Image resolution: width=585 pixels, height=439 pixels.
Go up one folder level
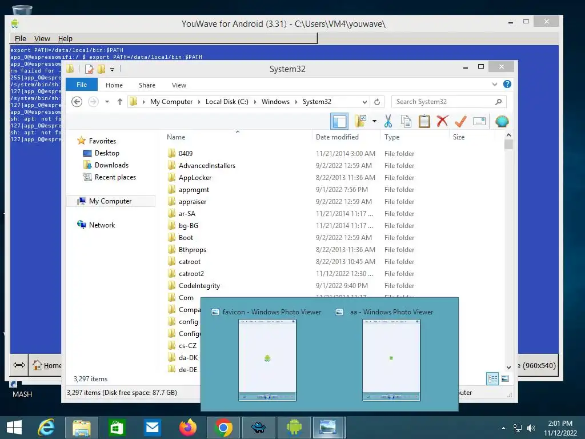pyautogui.click(x=120, y=102)
